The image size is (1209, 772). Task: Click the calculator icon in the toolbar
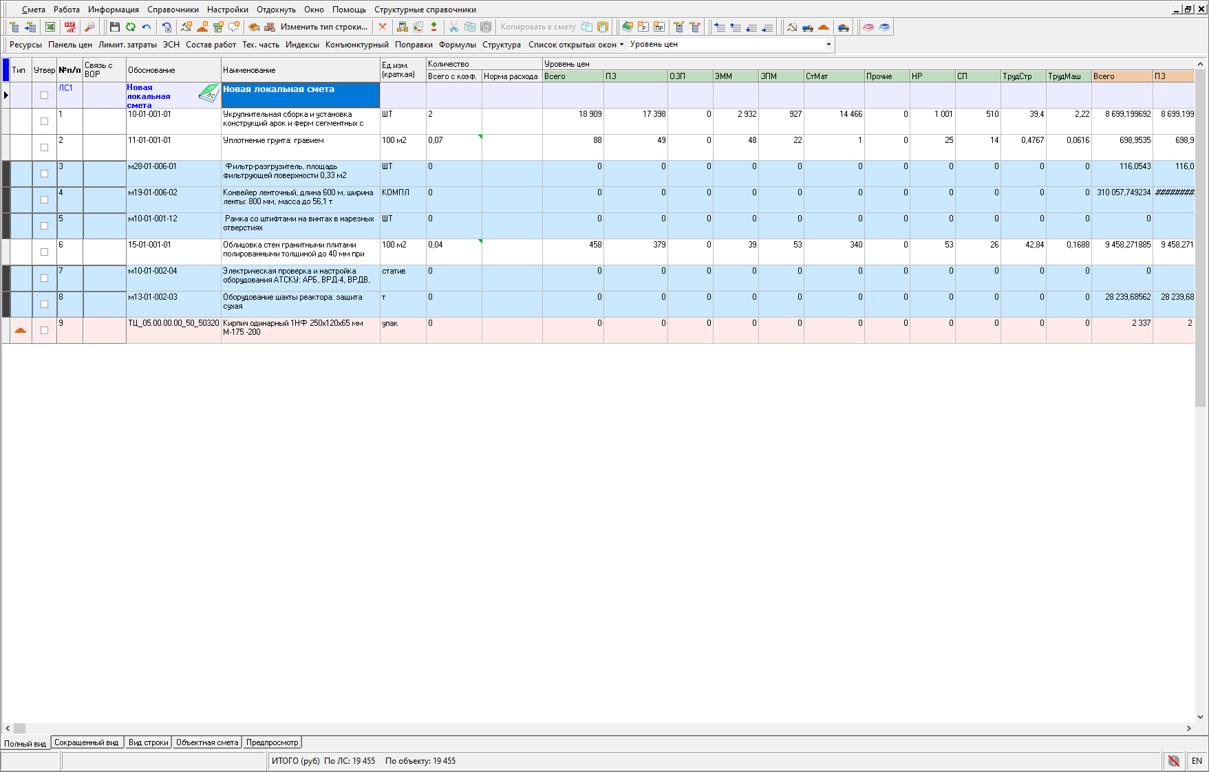(403, 27)
